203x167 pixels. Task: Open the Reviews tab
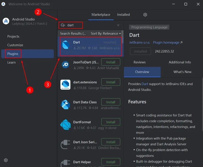pyautogui.click(x=140, y=62)
